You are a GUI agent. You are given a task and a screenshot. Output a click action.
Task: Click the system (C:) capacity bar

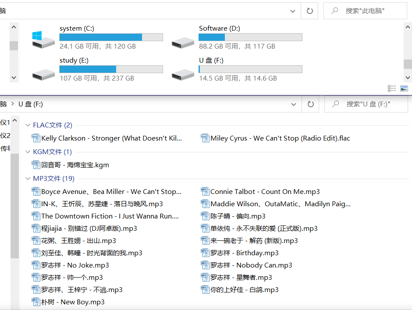pos(111,37)
